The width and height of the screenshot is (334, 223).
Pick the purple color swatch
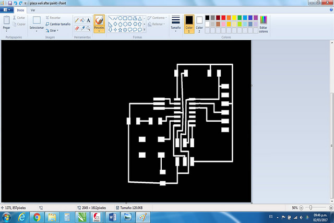(x=256, y=18)
